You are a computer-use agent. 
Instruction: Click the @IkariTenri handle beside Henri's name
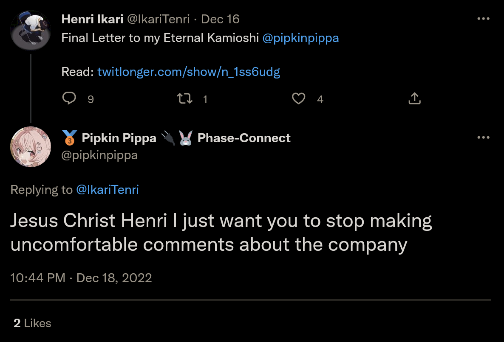tap(159, 19)
